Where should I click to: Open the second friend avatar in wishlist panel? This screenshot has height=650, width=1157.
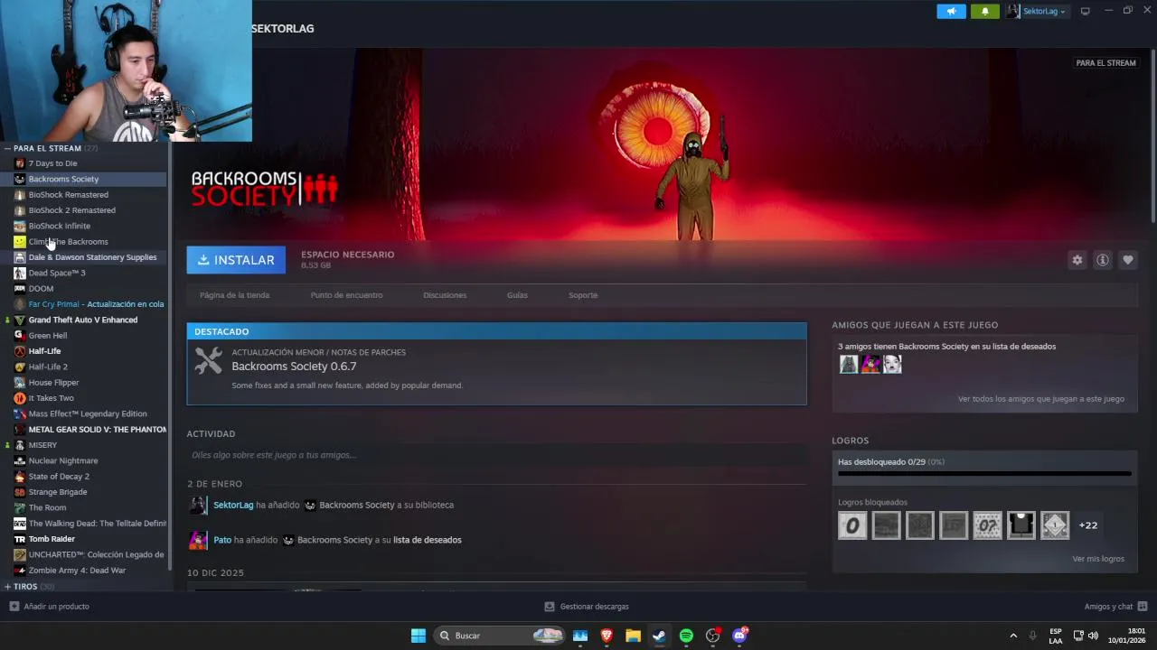click(870, 364)
